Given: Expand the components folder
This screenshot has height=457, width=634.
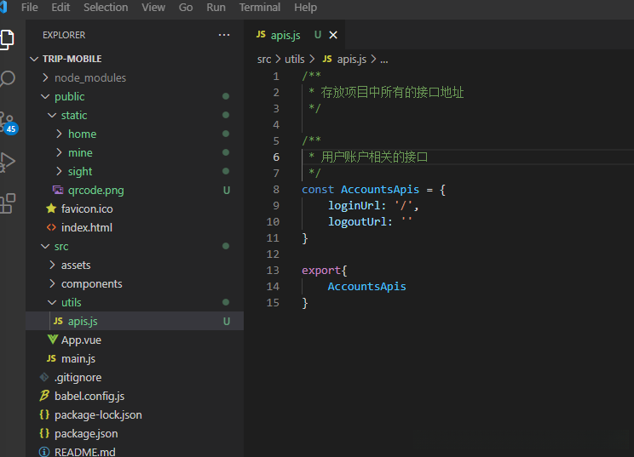Looking at the screenshot, I should [x=91, y=283].
